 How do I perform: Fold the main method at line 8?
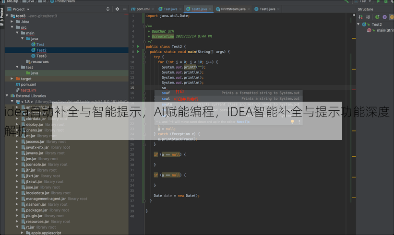tap(144, 52)
